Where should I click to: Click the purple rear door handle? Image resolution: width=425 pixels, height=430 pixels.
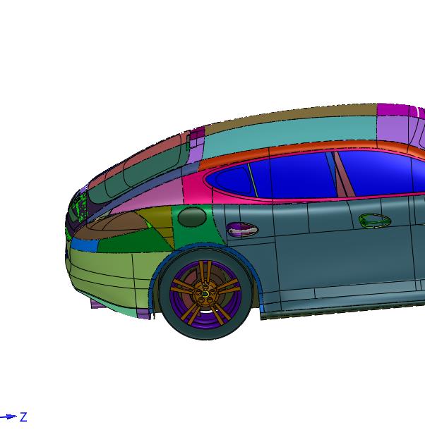[241, 230]
